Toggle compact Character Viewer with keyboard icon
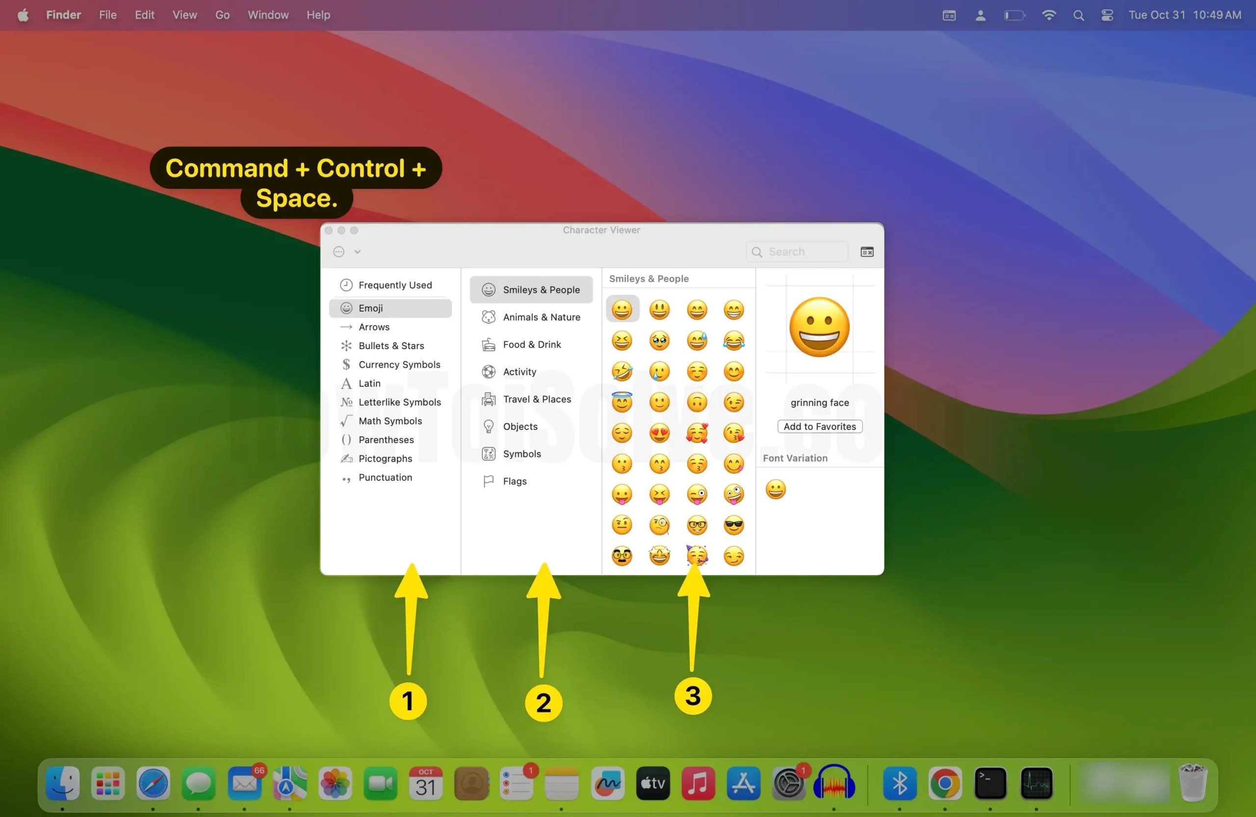This screenshot has width=1256, height=817. coord(866,252)
